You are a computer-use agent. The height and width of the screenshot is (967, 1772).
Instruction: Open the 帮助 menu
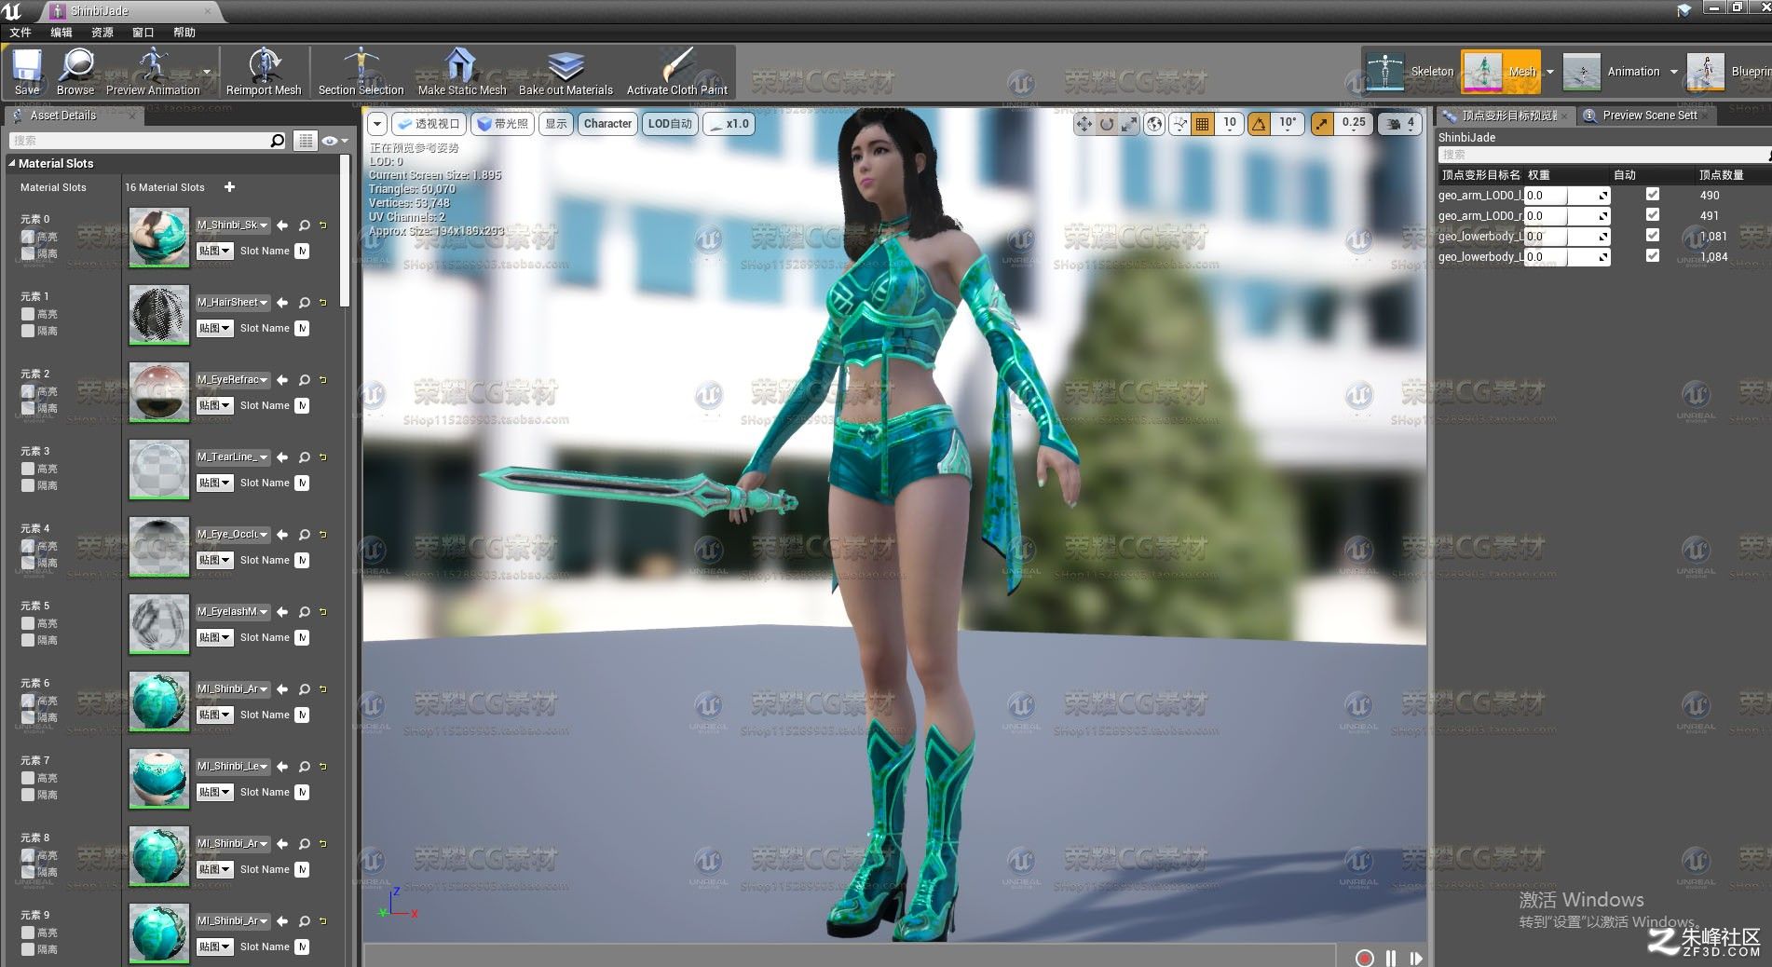[x=184, y=32]
